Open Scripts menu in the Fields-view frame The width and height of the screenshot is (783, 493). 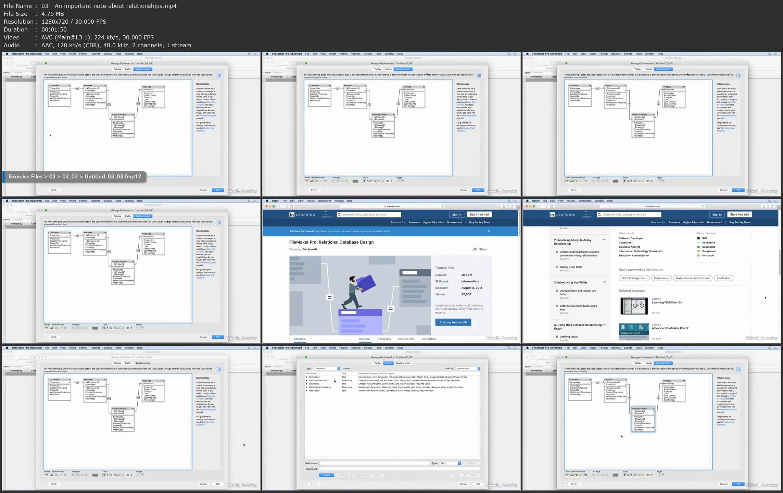(x=368, y=348)
